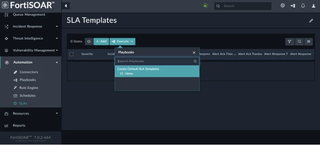Collapse the sidebar with the arrow button
The width and height of the screenshot is (320, 145).
click(66, 6)
